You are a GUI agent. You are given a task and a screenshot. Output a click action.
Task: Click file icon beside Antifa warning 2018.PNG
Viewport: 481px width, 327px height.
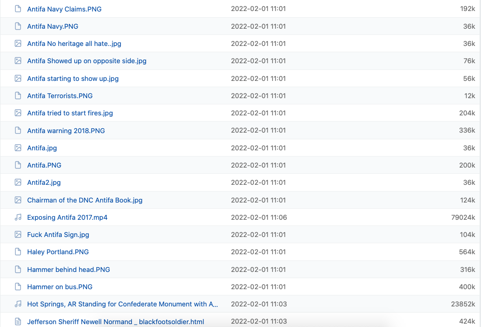18,131
